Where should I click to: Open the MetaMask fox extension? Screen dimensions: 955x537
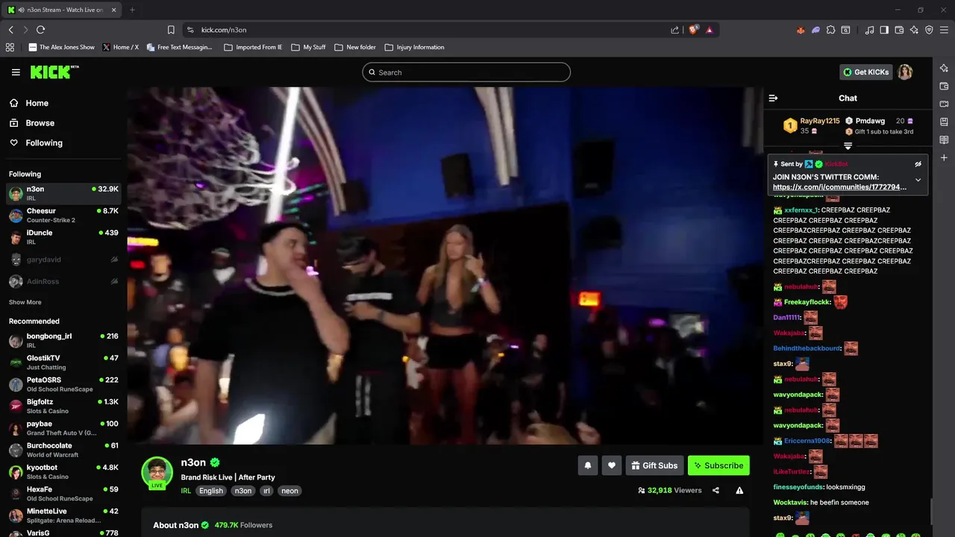801,30
